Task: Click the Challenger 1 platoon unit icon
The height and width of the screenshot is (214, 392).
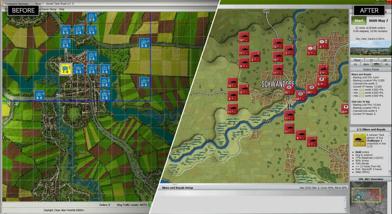Action: coord(359,140)
